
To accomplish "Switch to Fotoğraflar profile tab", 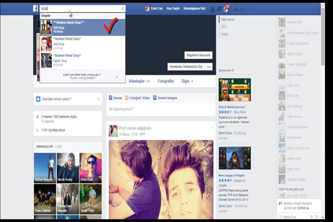I will point(166,81).
